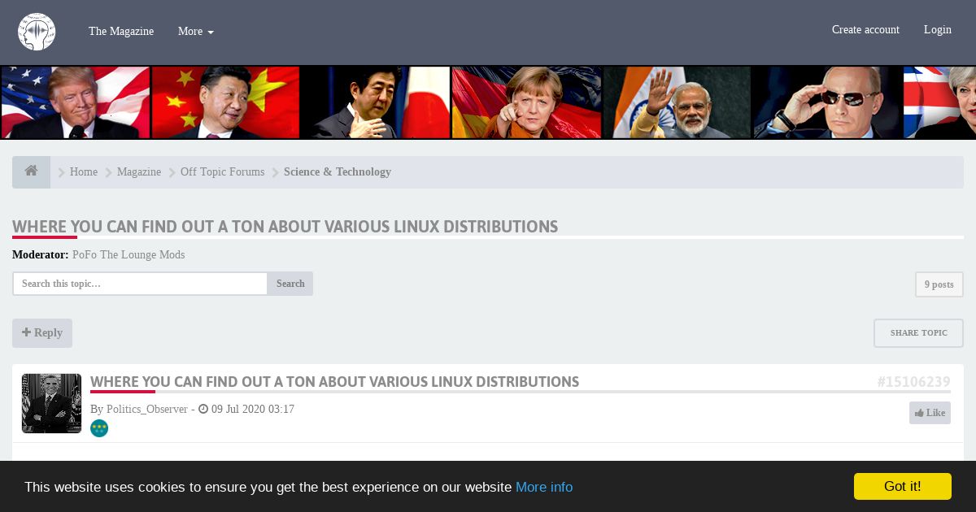Click the Politics_Observer avatar image
The width and height of the screenshot is (976, 512).
[x=51, y=403]
